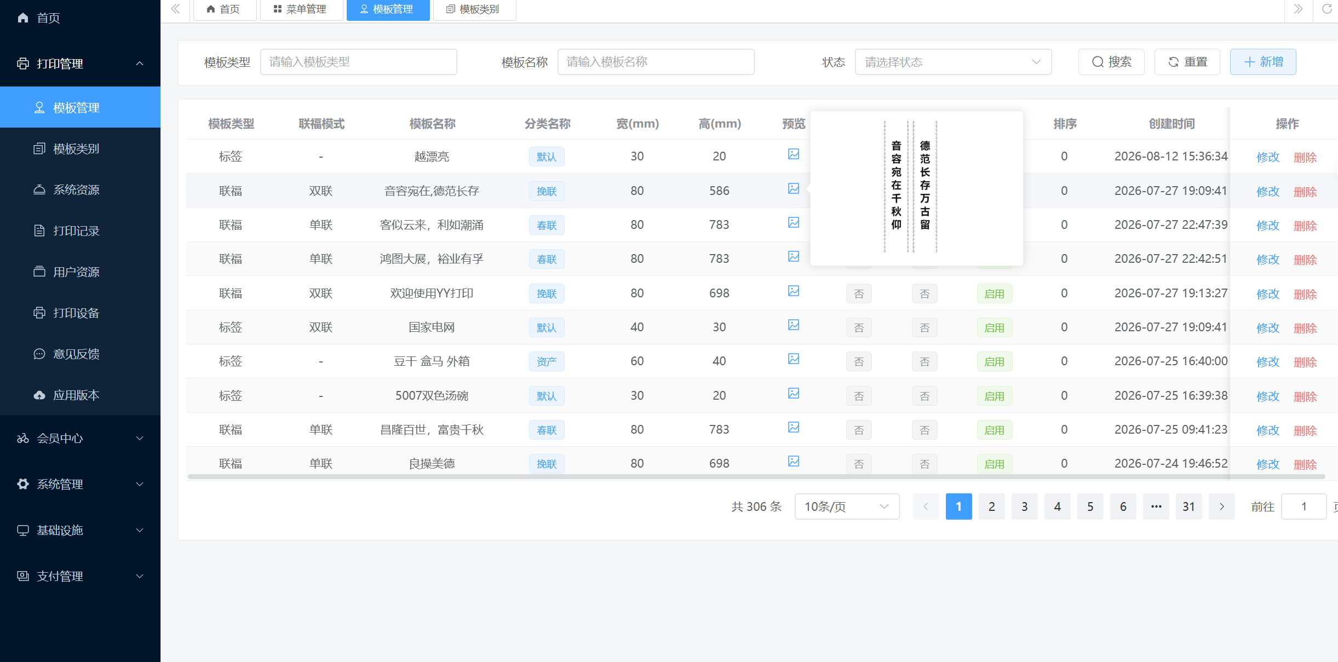1338x662 pixels.
Task: Expand the 支付管理 menu group
Action: [x=80, y=576]
